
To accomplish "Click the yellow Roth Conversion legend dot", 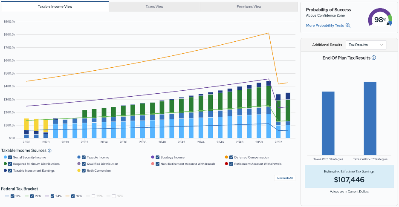I will 79,171.
